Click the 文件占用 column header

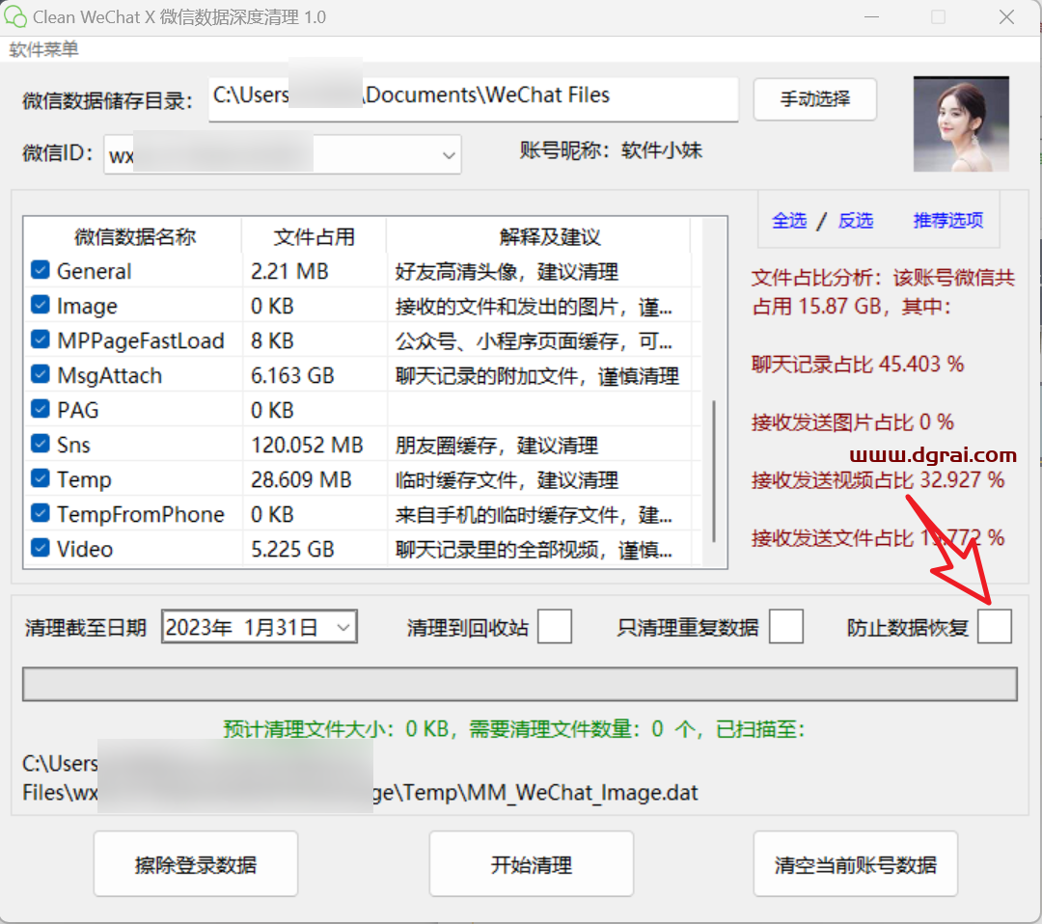315,236
